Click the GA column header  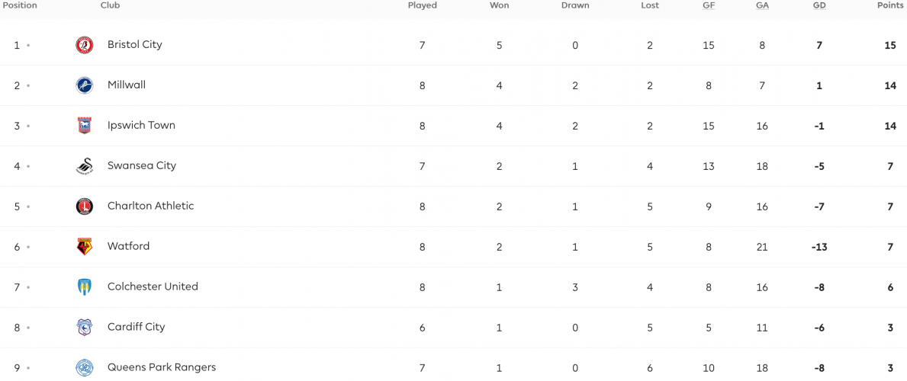point(762,5)
